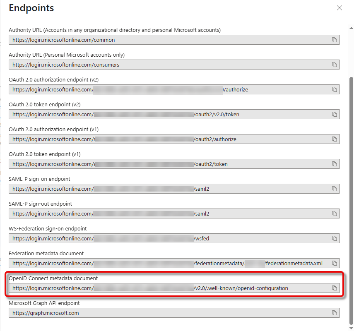354x331 pixels.
Task: Click the consumers Authority URL text field
Action: tap(166, 65)
